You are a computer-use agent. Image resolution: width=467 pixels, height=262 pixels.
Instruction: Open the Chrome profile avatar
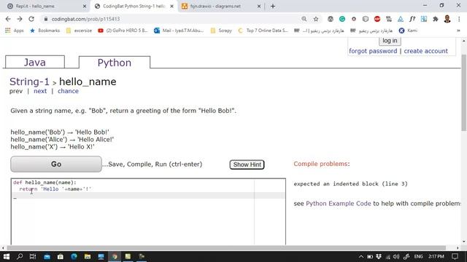click(x=447, y=19)
